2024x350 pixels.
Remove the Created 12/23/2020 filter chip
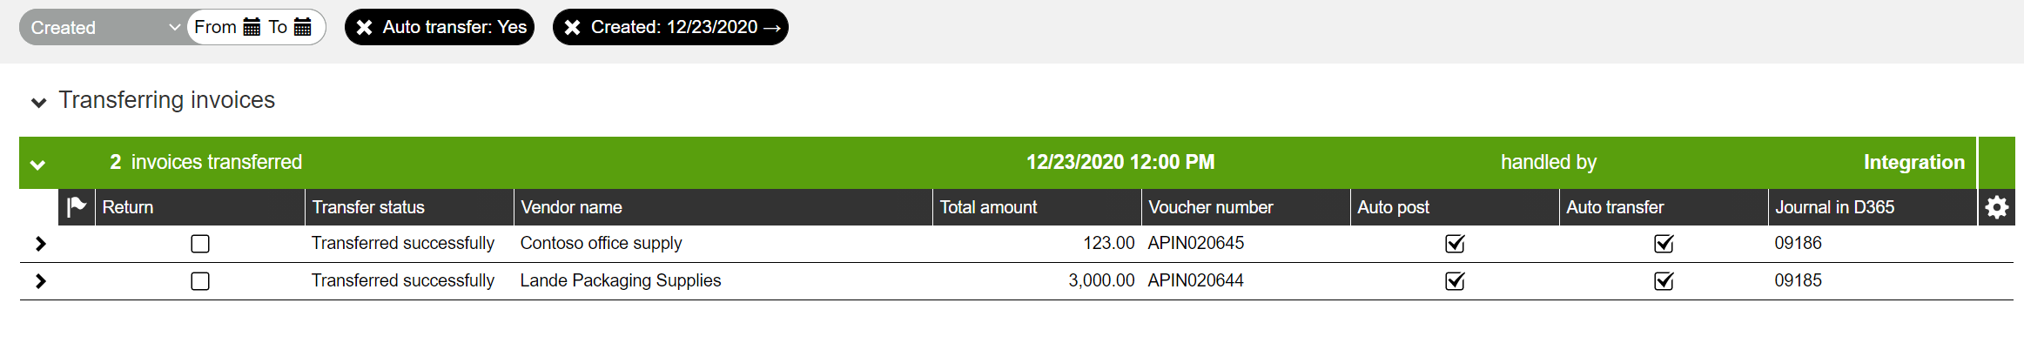point(572,27)
